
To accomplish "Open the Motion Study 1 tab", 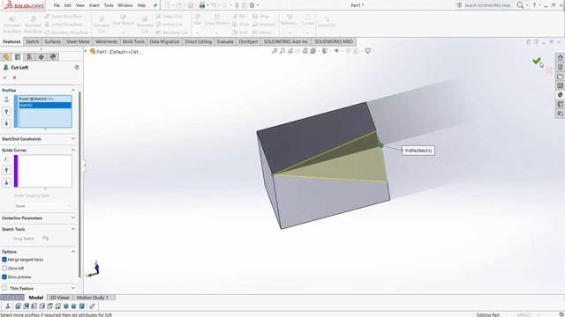I will pyautogui.click(x=92, y=298).
